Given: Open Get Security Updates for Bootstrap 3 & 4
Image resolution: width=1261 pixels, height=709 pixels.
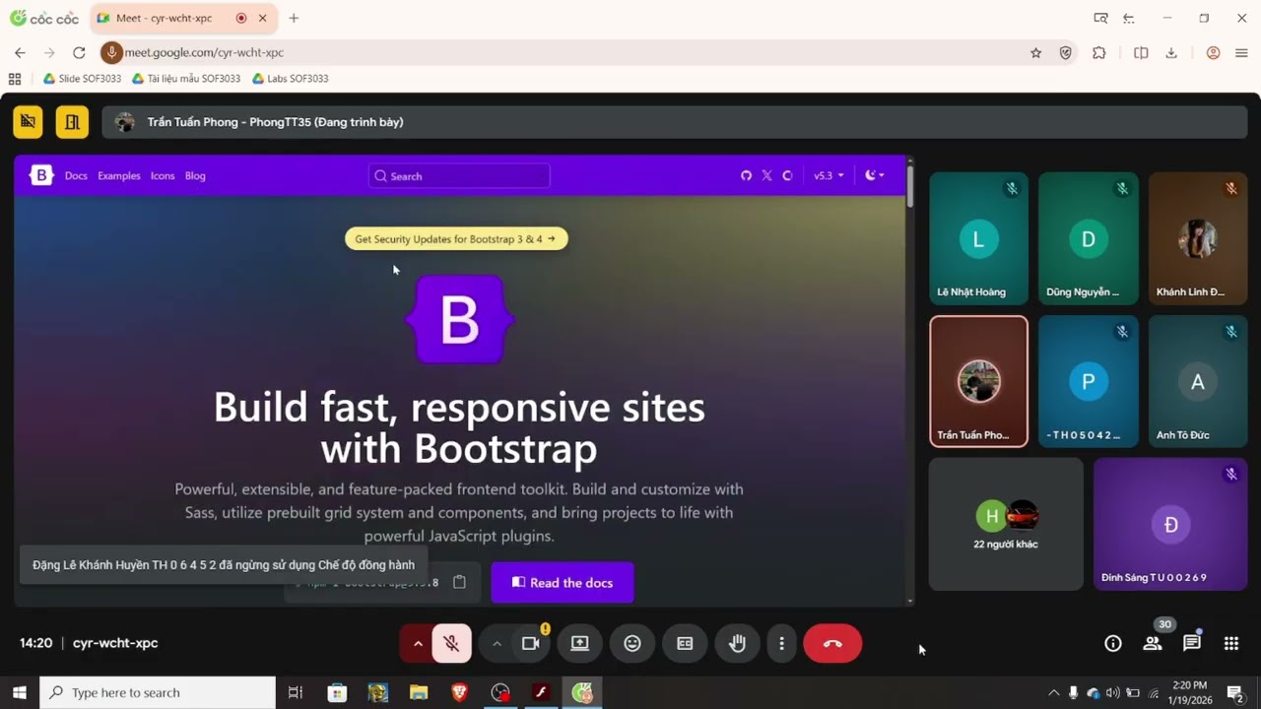Looking at the screenshot, I should tap(456, 238).
